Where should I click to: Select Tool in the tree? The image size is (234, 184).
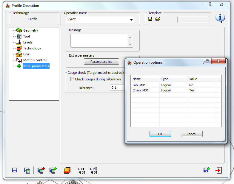[x=26, y=36]
